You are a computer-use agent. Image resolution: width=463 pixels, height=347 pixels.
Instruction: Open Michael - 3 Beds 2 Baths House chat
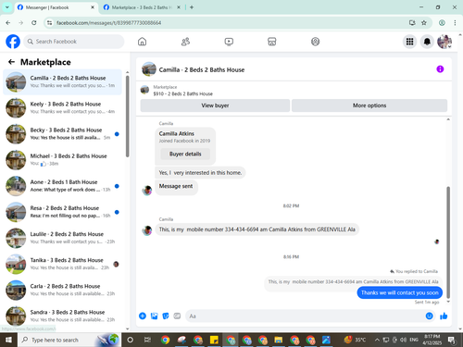pyautogui.click(x=63, y=160)
